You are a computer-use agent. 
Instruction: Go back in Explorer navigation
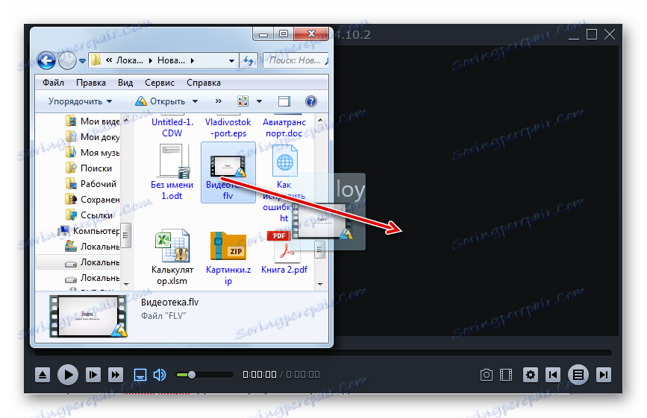[x=46, y=61]
